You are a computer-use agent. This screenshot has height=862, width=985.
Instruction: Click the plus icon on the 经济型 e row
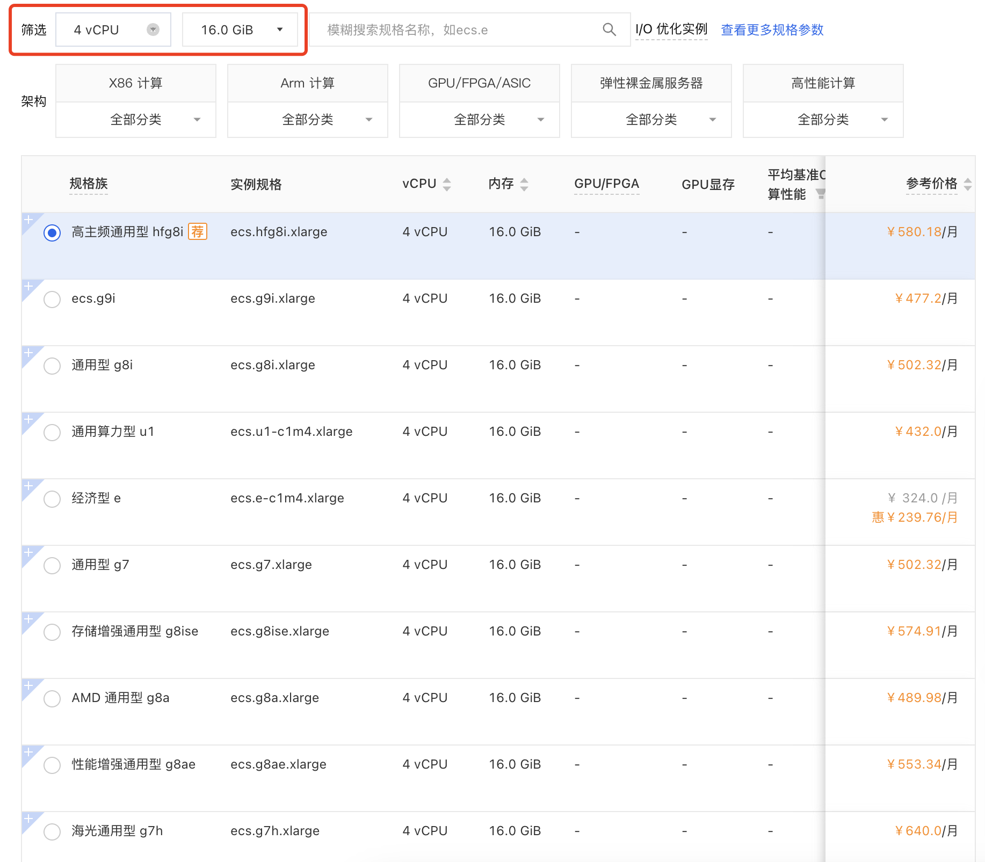coord(29,486)
